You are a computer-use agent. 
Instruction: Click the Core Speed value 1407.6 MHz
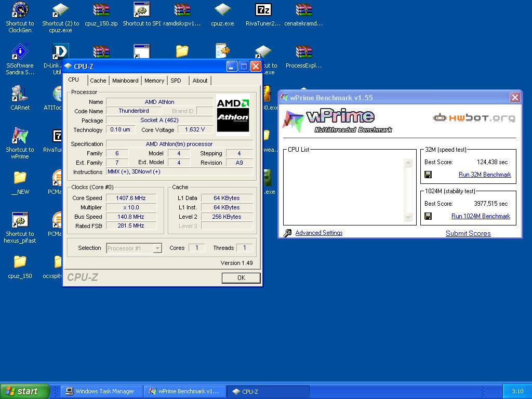point(131,198)
